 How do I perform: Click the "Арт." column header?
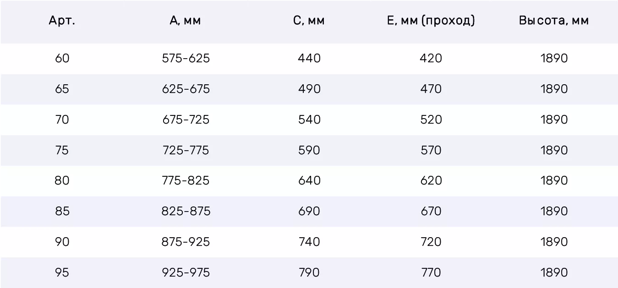(62, 21)
